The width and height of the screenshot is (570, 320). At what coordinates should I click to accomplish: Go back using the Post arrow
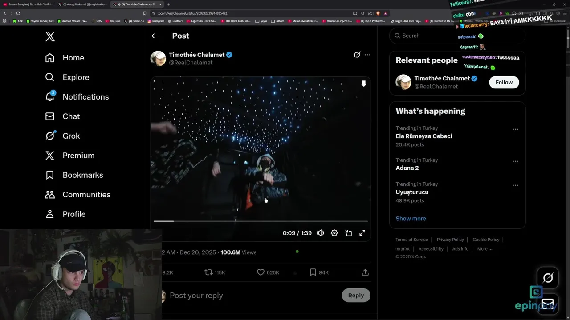pyautogui.click(x=154, y=36)
